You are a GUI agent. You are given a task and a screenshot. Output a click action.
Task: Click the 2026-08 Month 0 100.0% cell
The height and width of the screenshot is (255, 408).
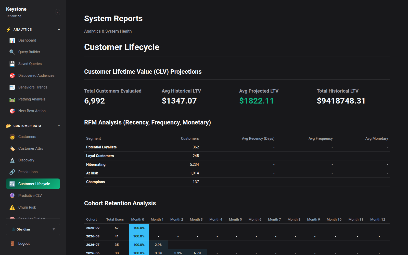139,236
